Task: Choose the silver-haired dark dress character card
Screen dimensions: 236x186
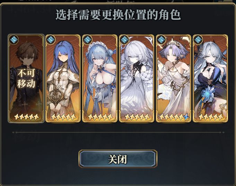Action: pos(210,78)
